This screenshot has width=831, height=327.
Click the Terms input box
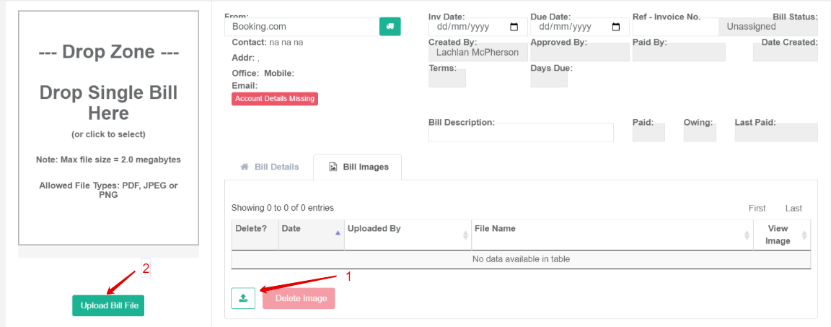click(447, 79)
